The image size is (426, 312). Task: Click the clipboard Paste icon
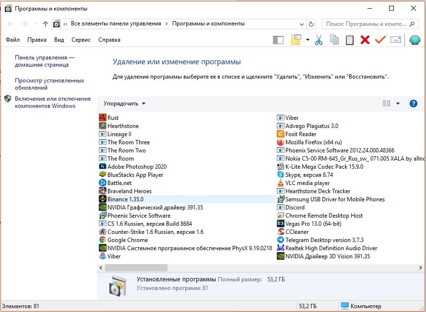(350, 40)
